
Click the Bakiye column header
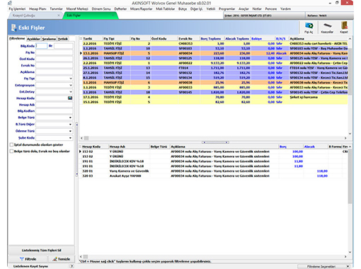pyautogui.click(x=263, y=38)
